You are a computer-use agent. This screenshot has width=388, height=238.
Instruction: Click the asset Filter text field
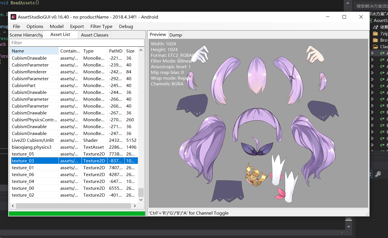point(77,43)
